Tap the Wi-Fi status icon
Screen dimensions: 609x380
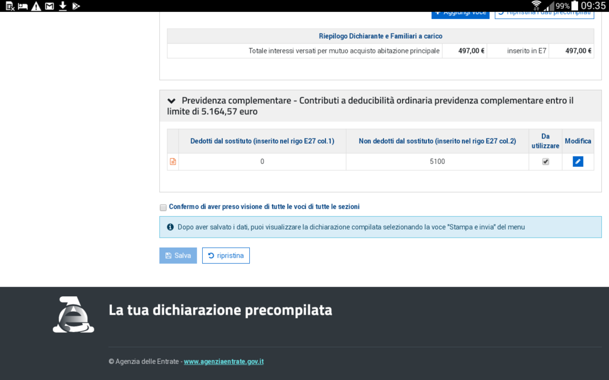tap(536, 6)
